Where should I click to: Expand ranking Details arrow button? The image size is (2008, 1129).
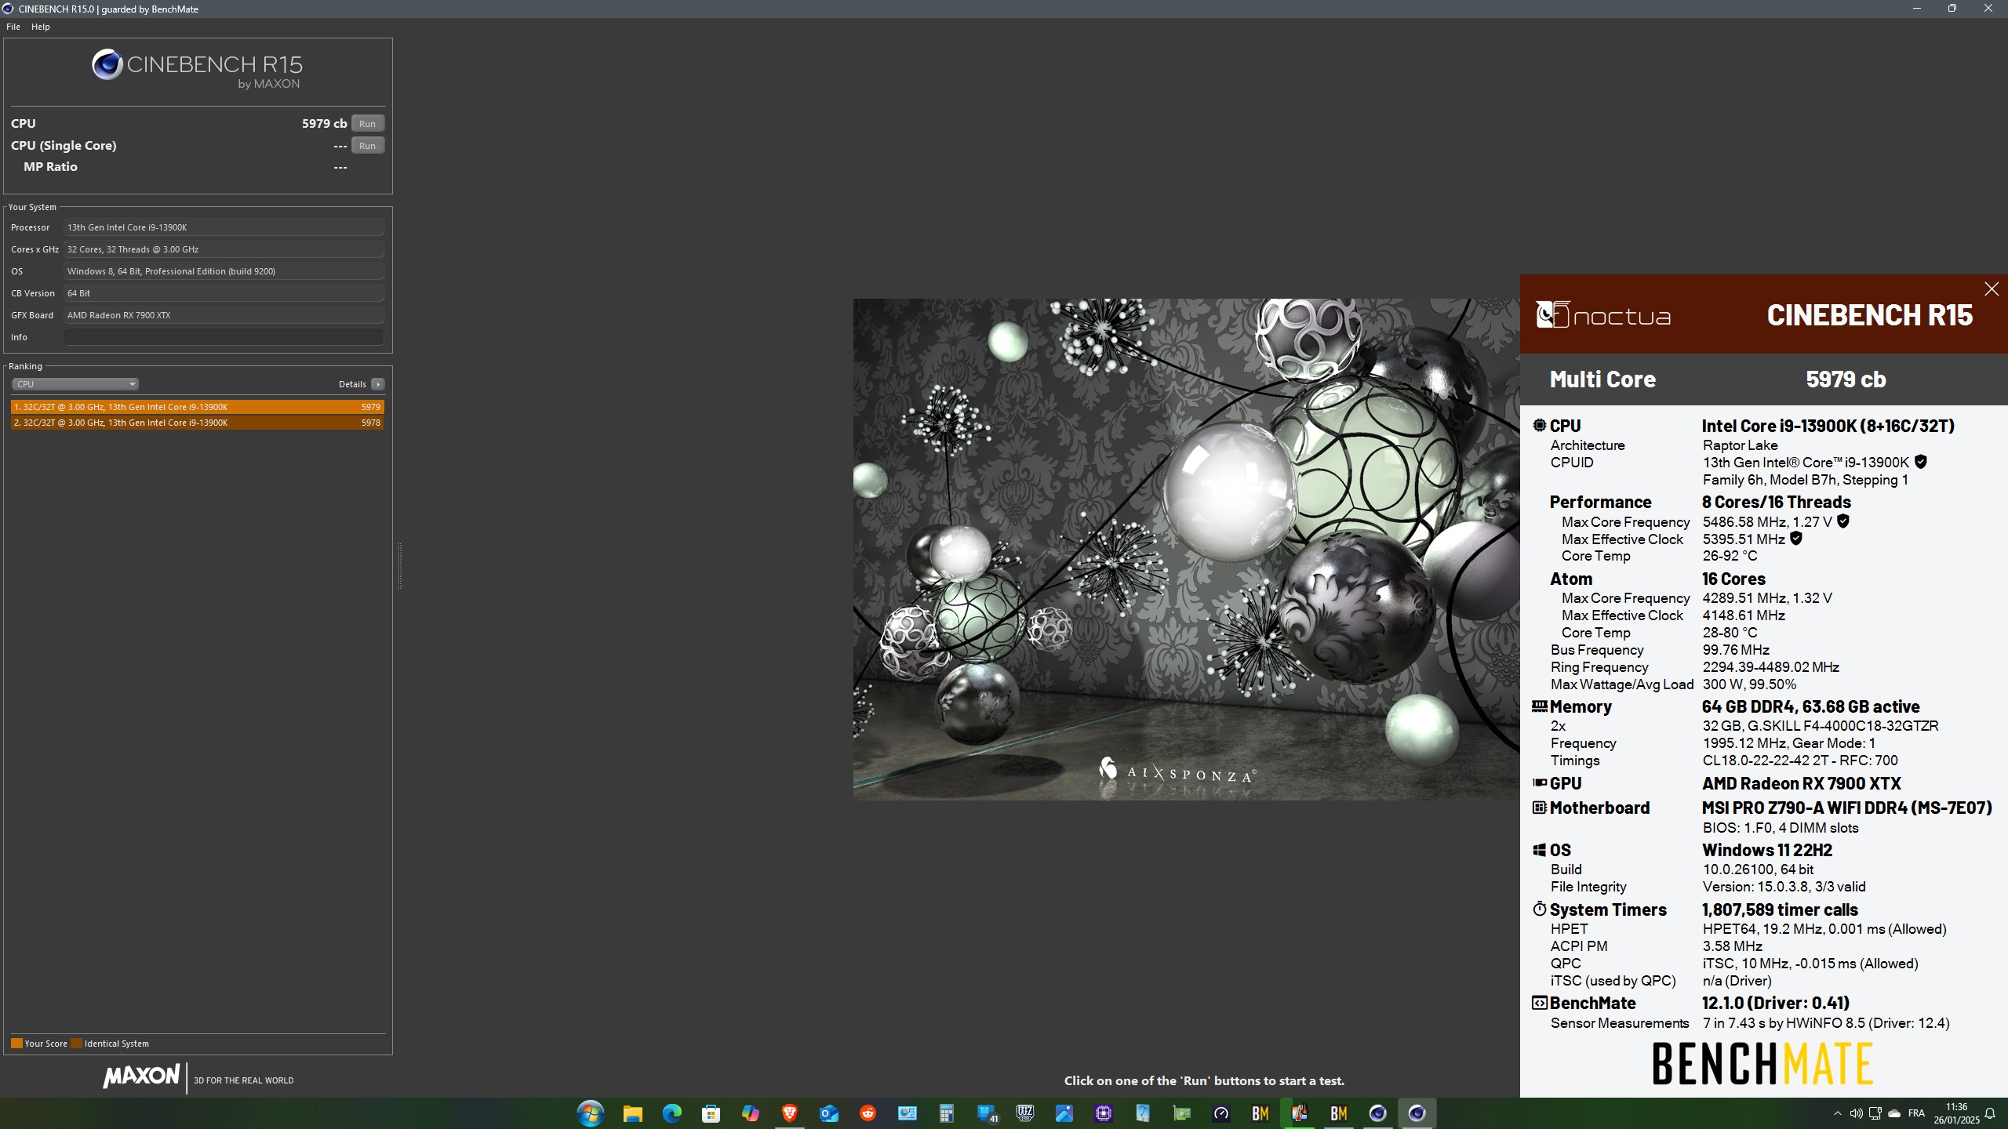[378, 384]
